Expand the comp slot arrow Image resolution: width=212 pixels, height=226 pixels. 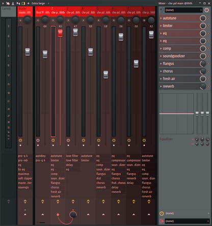pos(161,48)
